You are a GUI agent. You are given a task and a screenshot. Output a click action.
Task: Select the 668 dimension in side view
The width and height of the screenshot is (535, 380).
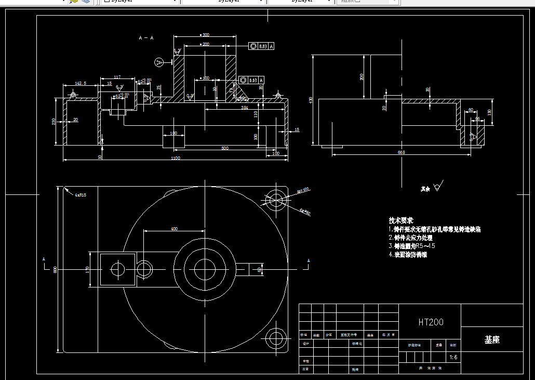tap(401, 152)
